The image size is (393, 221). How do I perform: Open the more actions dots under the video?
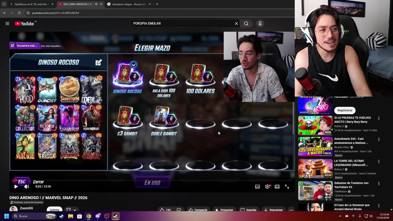[291, 210]
